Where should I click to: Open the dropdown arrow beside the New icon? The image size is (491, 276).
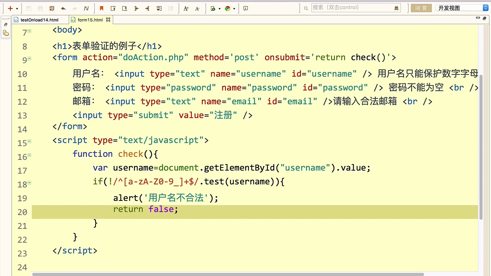(17, 8)
